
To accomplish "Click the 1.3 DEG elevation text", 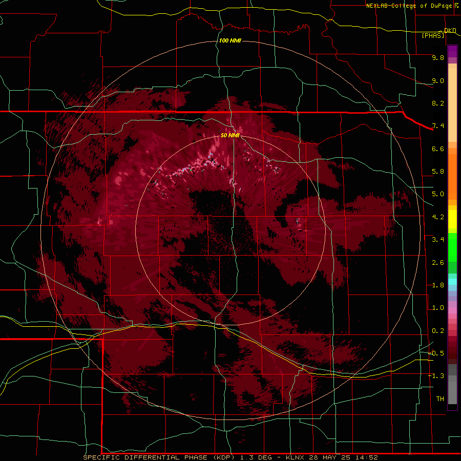I will click(x=257, y=457).
